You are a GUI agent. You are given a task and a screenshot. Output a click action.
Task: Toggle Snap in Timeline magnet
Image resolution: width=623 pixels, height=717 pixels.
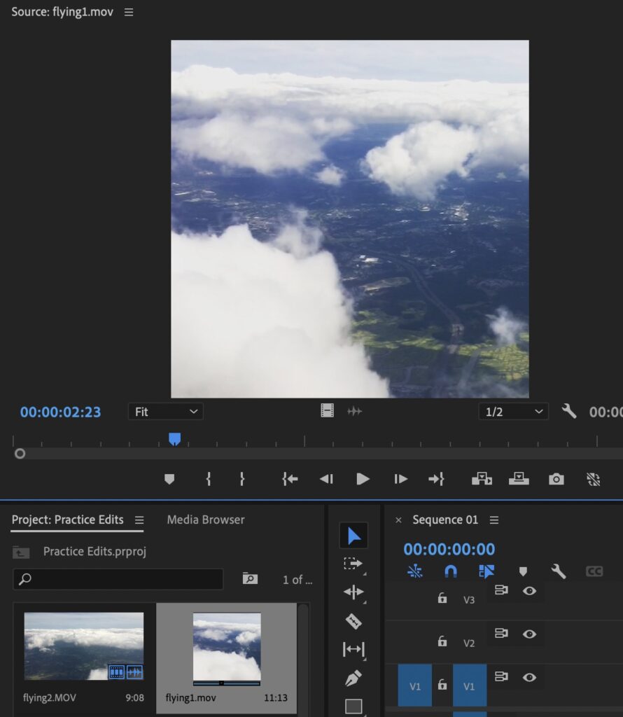(451, 571)
